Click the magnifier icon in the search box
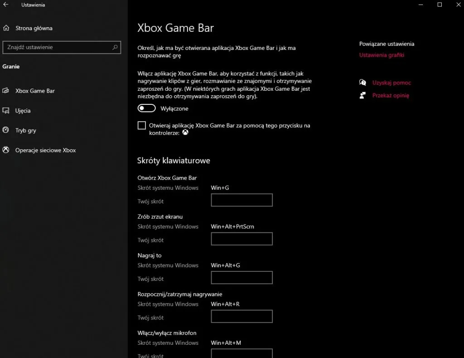This screenshot has height=358, width=464. [x=116, y=47]
